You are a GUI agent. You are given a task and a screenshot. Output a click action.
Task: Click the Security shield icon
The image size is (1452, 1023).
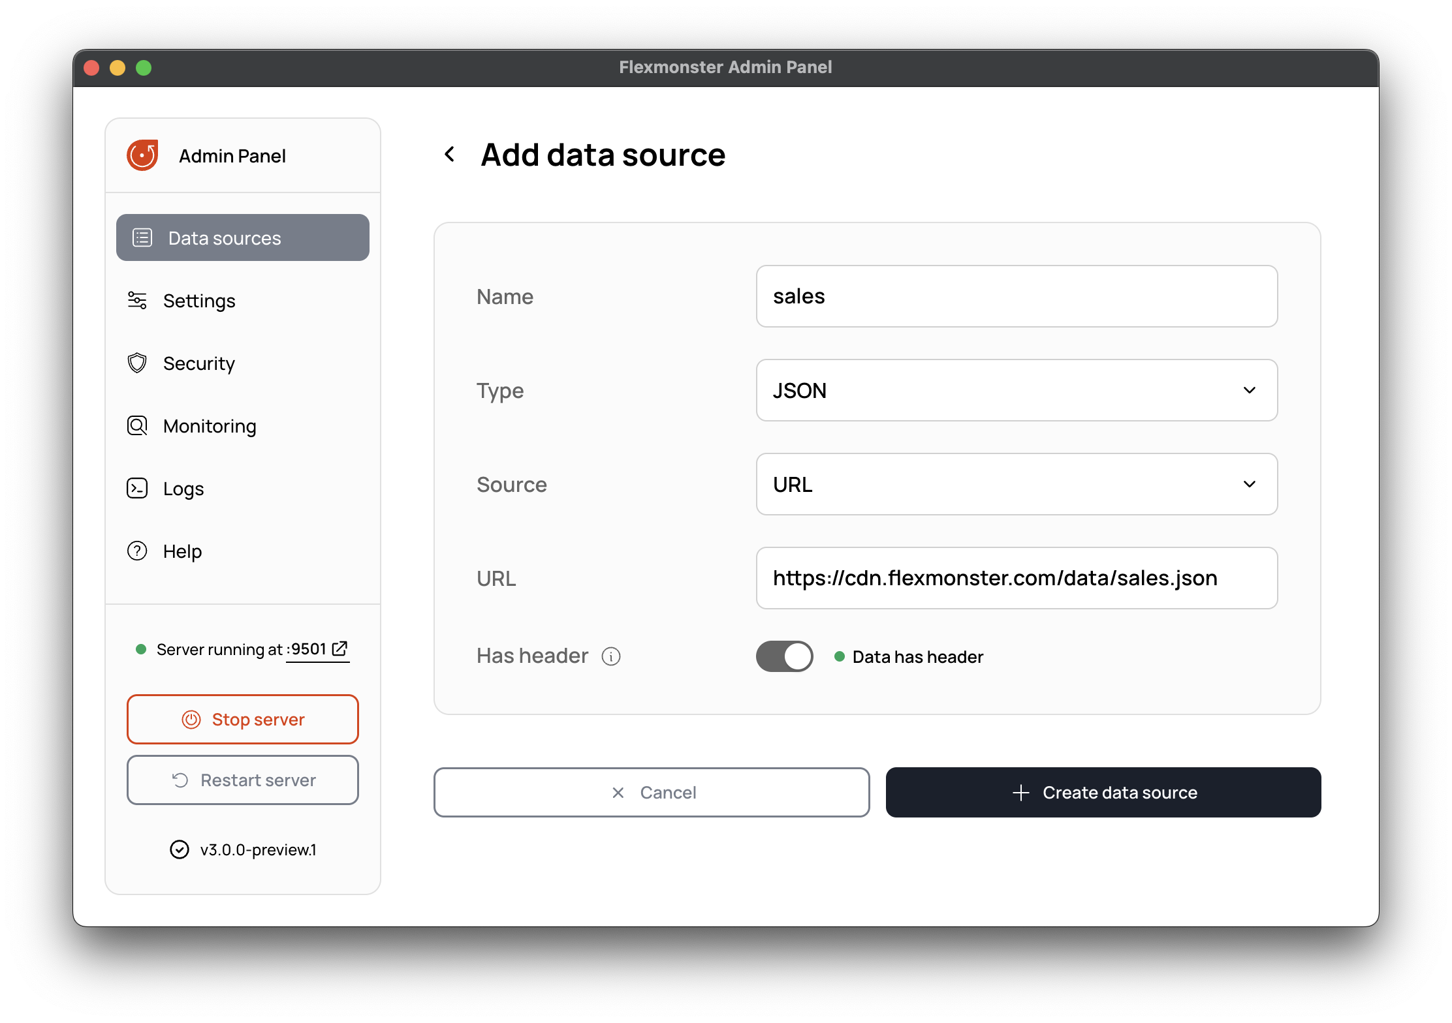point(137,363)
